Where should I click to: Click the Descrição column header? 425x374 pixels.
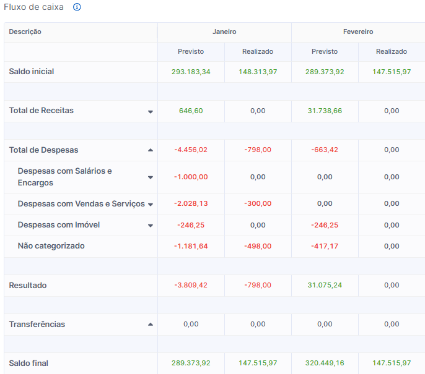(25, 32)
